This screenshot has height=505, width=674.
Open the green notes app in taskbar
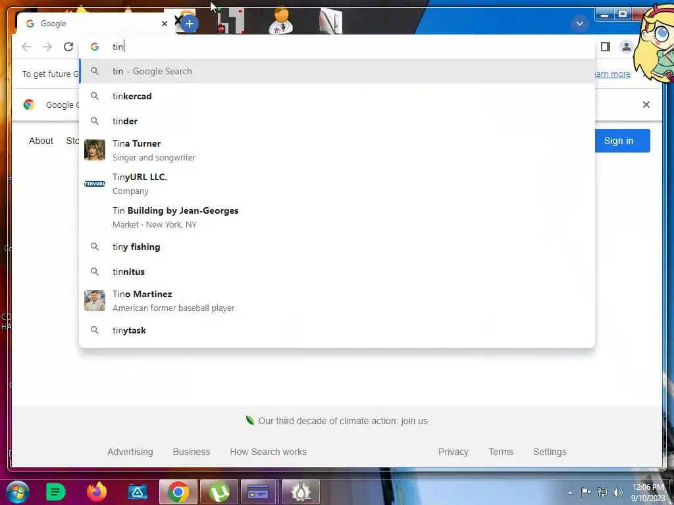pos(55,492)
